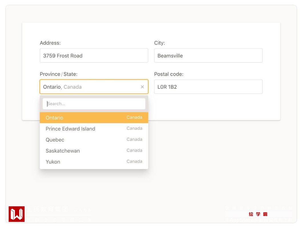Click the red 绘学霸 text

tap(258, 214)
